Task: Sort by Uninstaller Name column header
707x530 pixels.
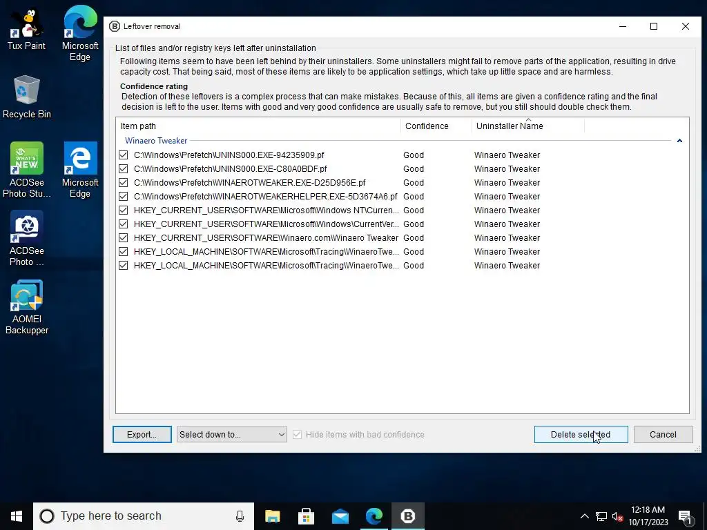Action: (x=528, y=126)
